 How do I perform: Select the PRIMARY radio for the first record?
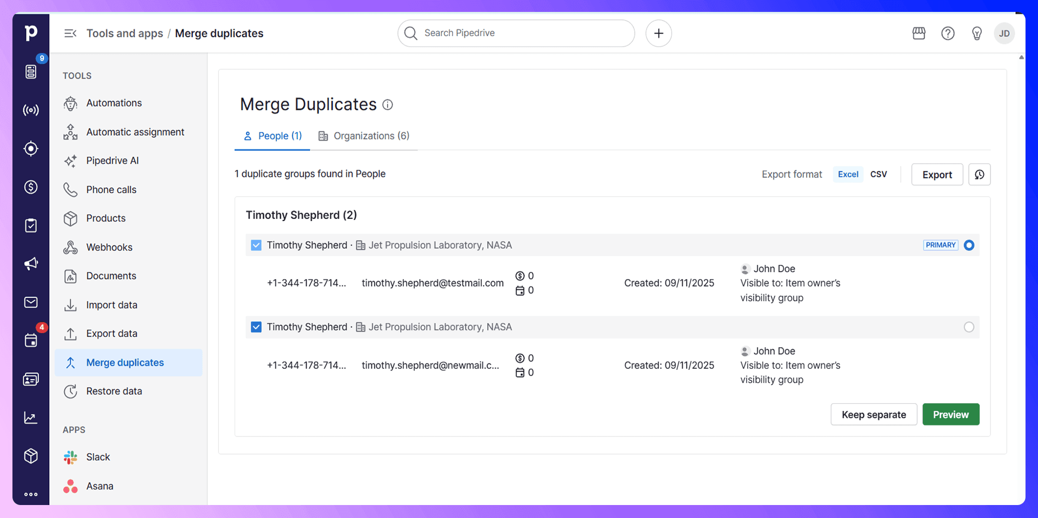[969, 245]
